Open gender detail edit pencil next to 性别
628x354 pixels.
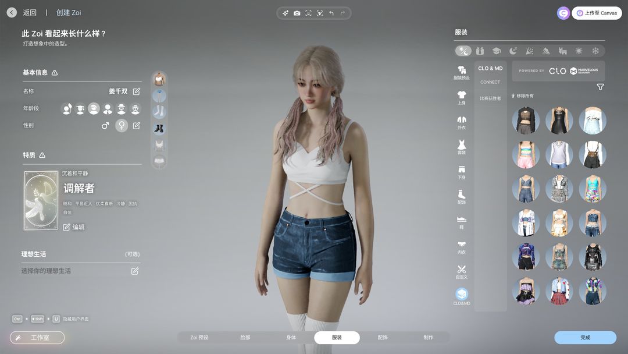click(x=137, y=126)
